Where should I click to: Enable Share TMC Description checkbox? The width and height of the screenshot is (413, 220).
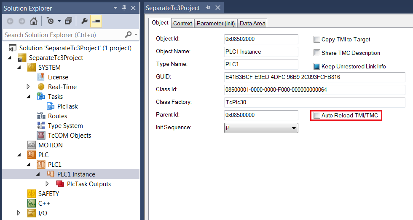tap(316, 53)
